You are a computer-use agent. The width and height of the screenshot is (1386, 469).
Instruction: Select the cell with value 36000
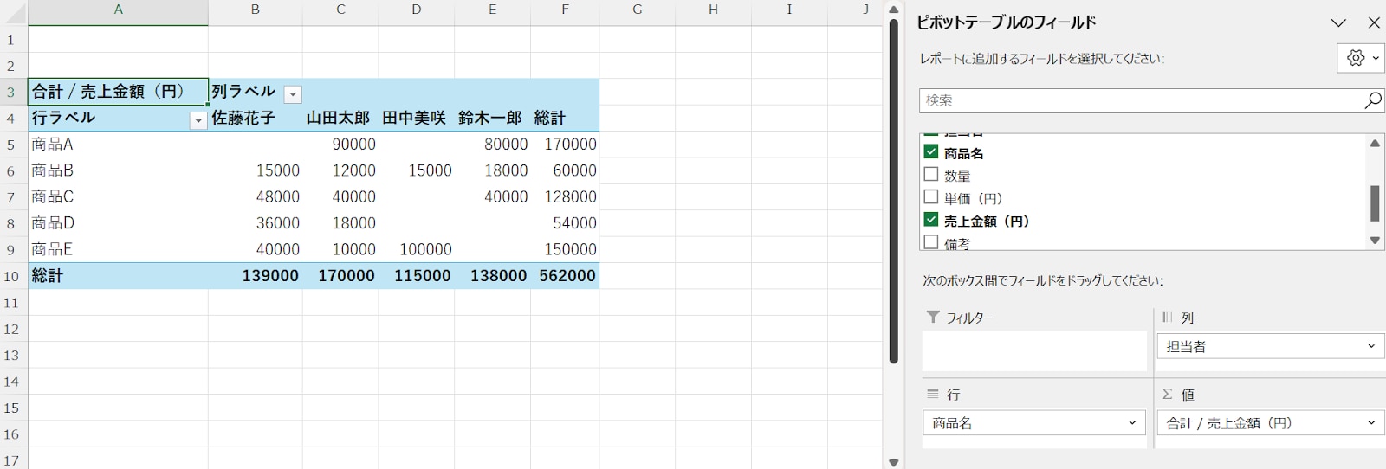[x=256, y=223]
